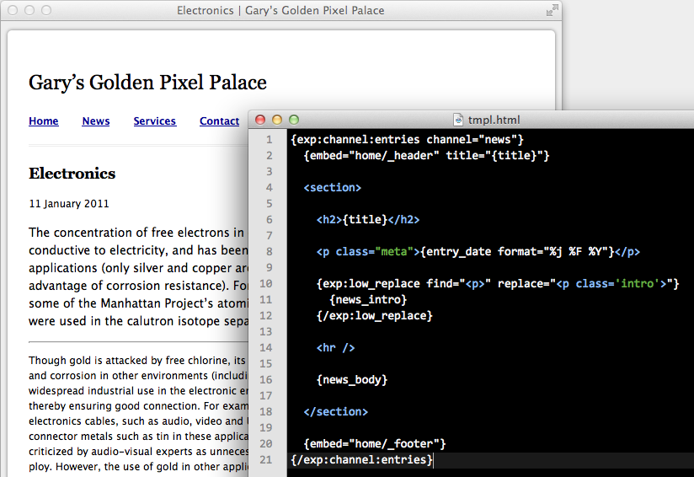Click body paragraph starting 'Though gold is attacked'
The width and height of the screenshot is (694, 477).
pos(138,413)
